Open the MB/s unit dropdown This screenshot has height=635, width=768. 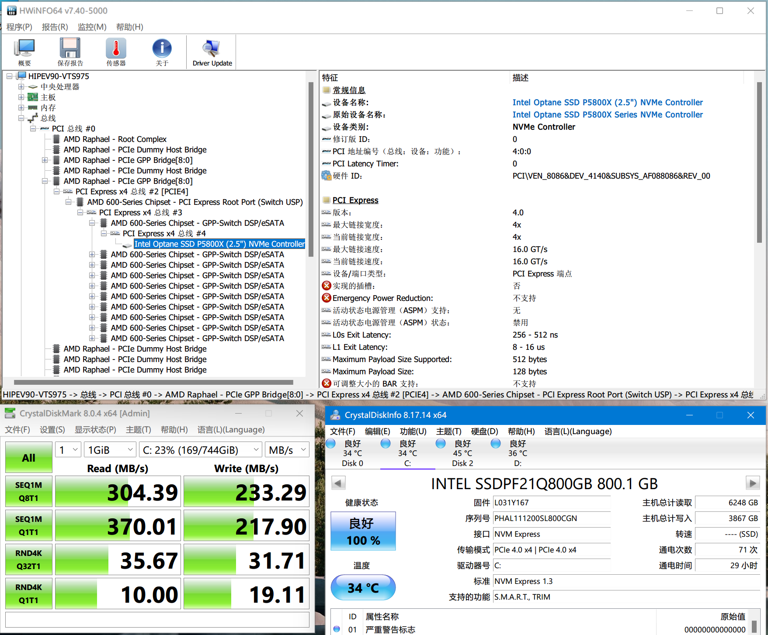pos(287,450)
